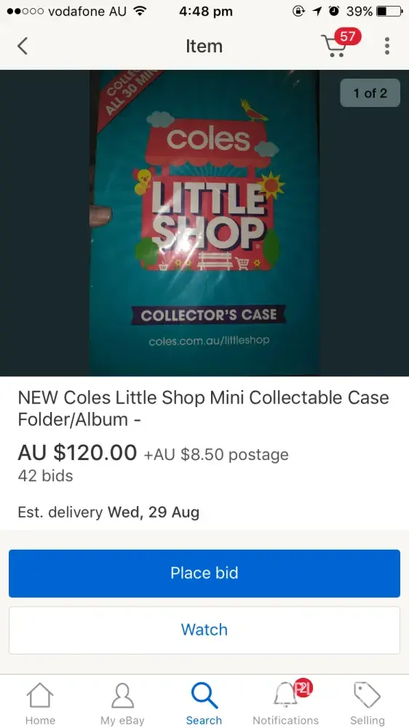Place a bid on the item

tap(204, 573)
